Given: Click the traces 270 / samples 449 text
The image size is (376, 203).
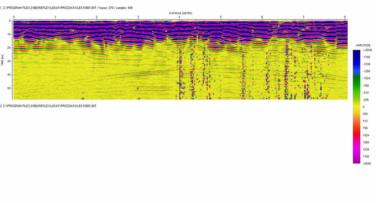Looking at the screenshot, I should coord(116,8).
